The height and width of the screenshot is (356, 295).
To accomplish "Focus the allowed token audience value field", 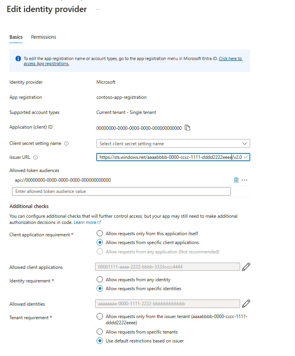I will point(121,191).
